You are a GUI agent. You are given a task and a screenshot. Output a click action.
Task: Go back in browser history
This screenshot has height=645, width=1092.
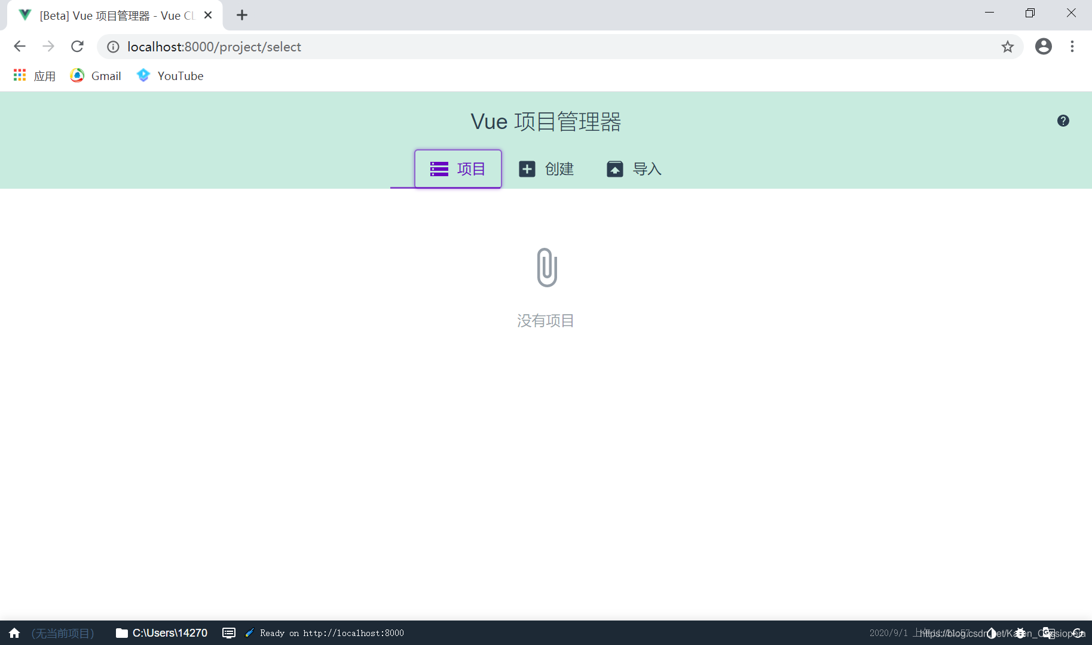(x=20, y=47)
